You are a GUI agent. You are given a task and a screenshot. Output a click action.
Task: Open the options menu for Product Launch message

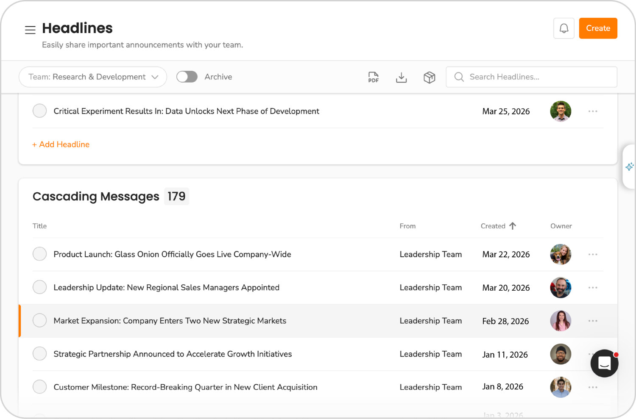click(x=593, y=254)
